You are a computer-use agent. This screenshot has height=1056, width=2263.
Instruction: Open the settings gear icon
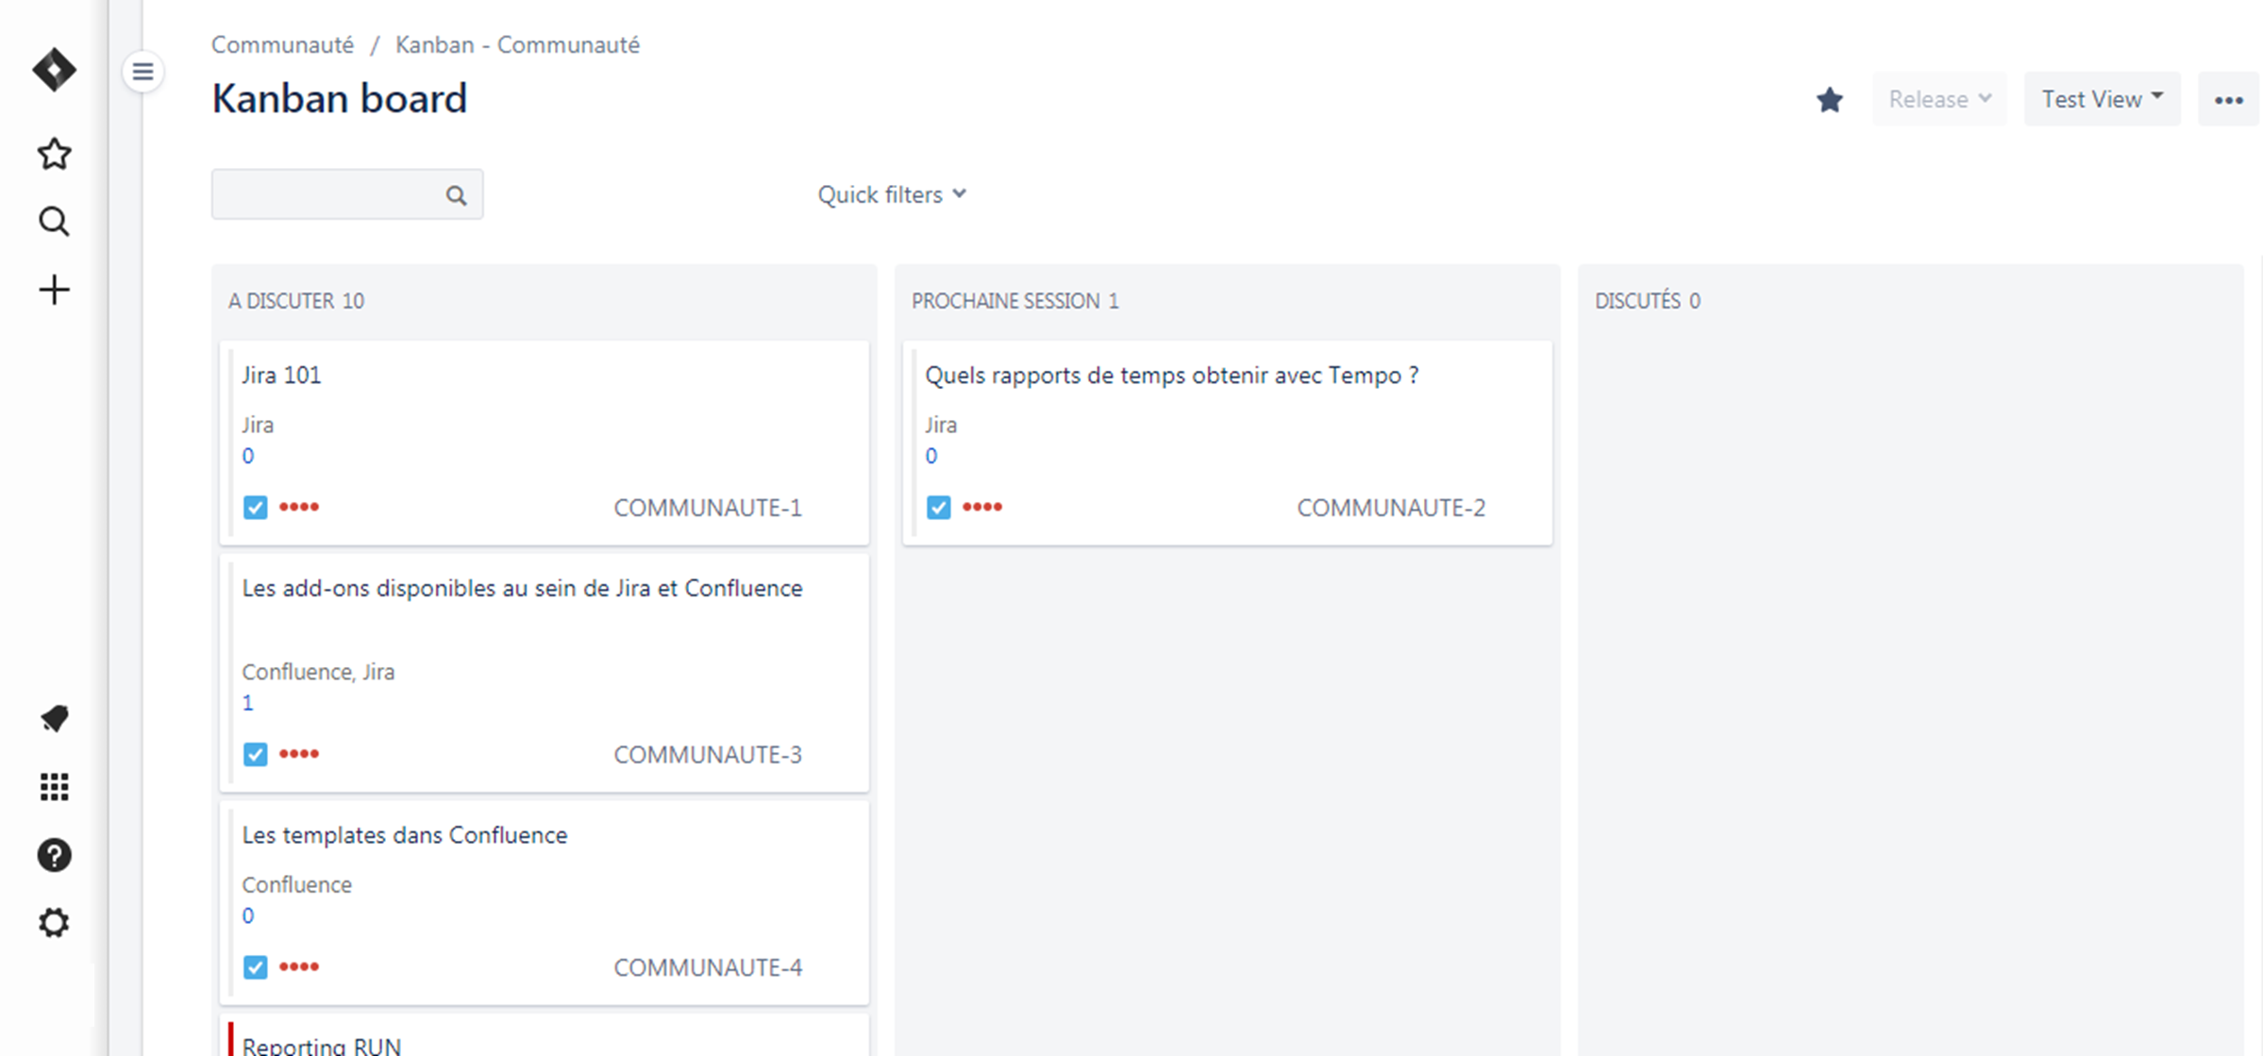[x=54, y=923]
